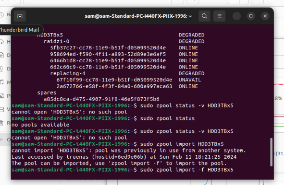Select UNAVAIL disk 67f10f99-cc78-11e9-b51f-d05099520d4e
This screenshot has height=185, width=284.
[114, 80]
